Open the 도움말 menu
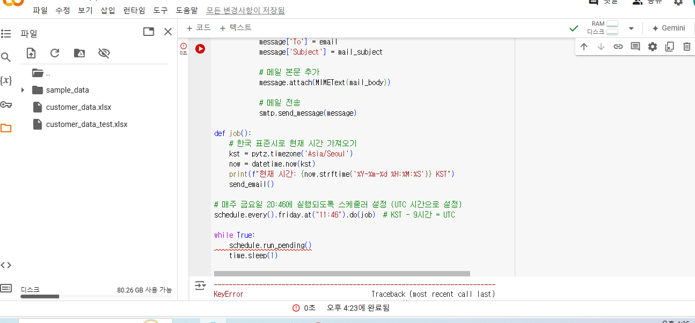The width and height of the screenshot is (695, 323). click(187, 10)
